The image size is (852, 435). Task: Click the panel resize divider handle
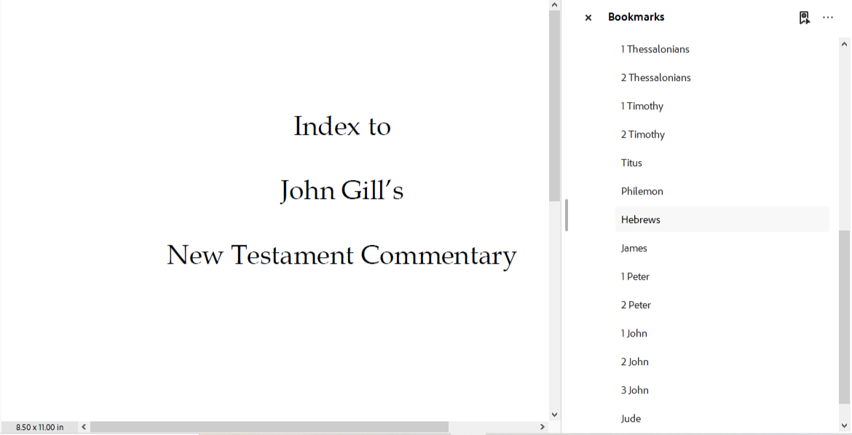tap(567, 216)
